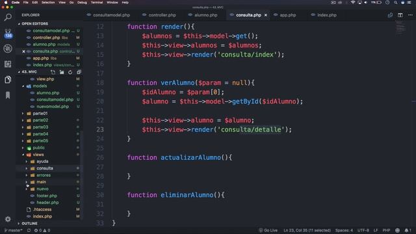Screen dimensions: 416x234
Task: Change language mode via PHP in status bar
Action: pos(386,230)
